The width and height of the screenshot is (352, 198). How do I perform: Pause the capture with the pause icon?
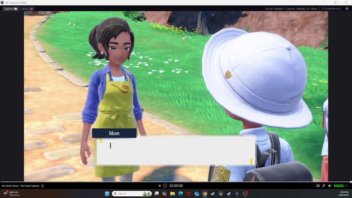tap(159, 186)
